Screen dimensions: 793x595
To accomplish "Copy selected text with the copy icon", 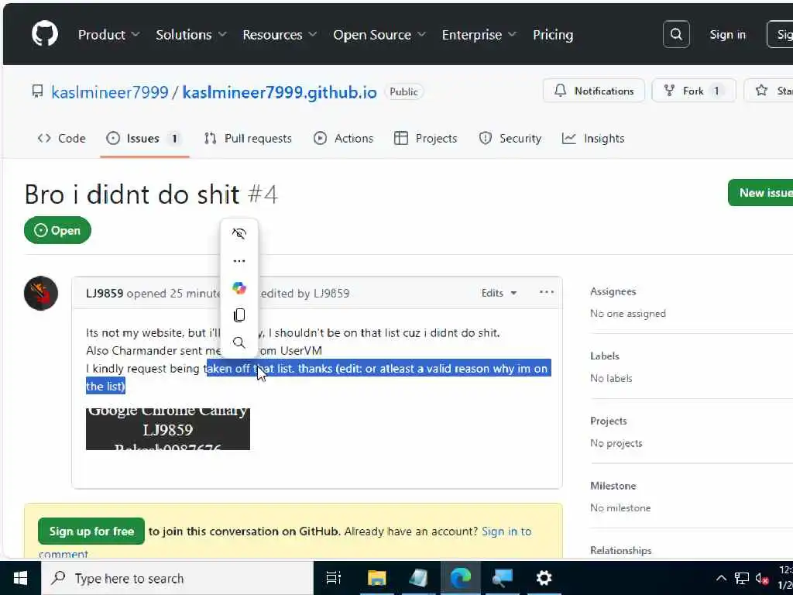I will [239, 315].
